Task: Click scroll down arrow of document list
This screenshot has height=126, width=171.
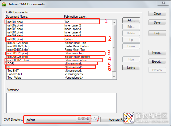Action: click(x=114, y=77)
